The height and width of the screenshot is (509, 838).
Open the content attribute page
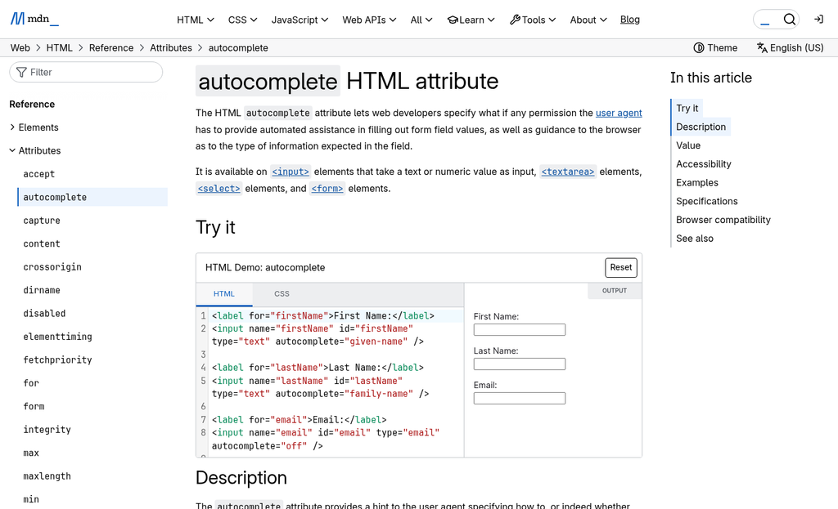(x=42, y=243)
